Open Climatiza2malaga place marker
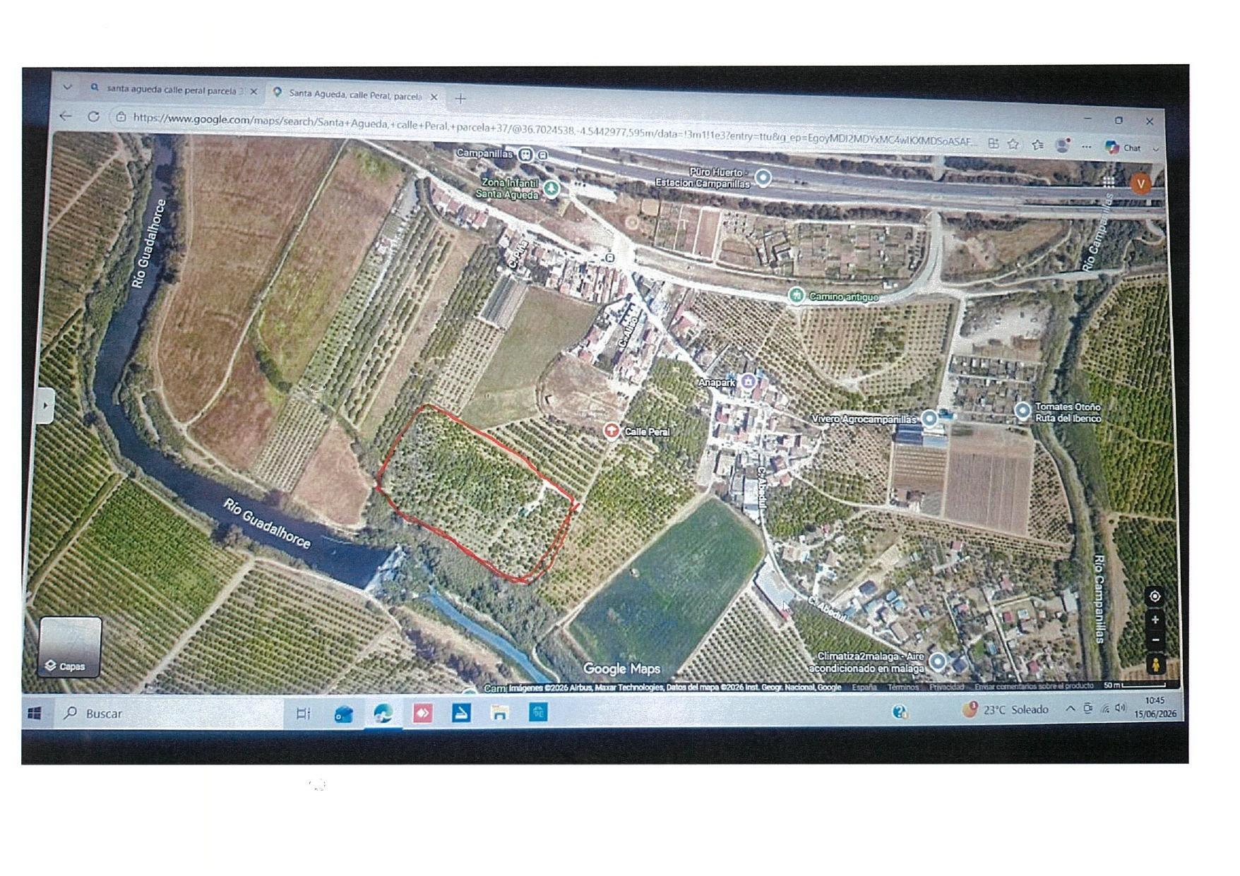This screenshot has height=876, width=1240. (938, 661)
